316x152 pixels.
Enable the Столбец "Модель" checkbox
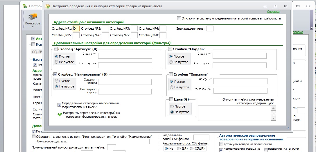(x=170, y=49)
